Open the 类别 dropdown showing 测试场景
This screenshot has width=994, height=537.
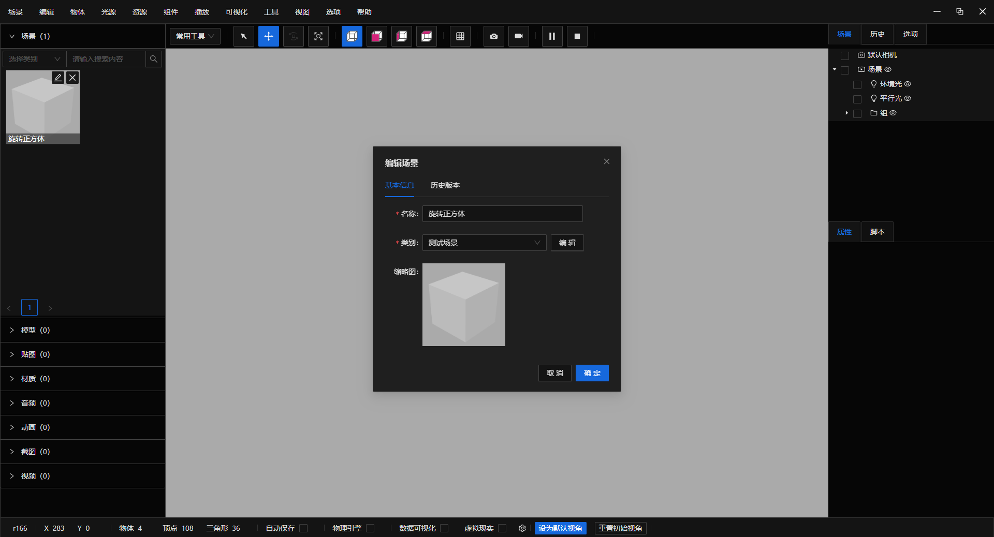point(484,243)
